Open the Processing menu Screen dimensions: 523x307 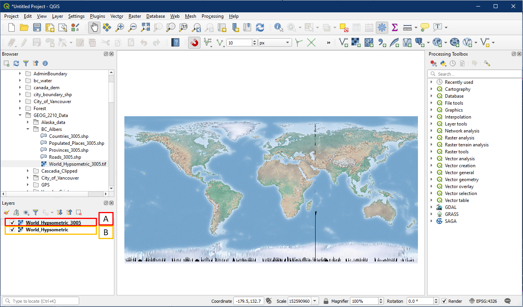(x=212, y=16)
